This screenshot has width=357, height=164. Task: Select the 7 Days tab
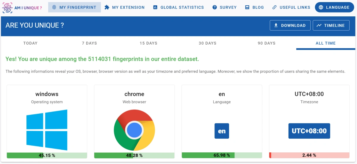tap(90, 43)
